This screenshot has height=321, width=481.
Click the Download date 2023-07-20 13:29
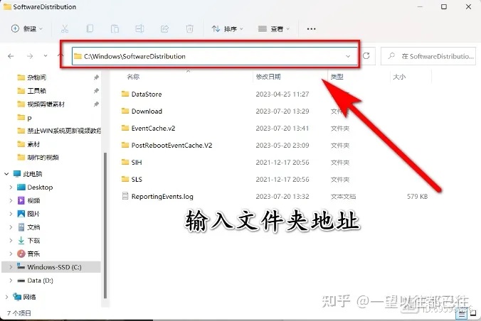tap(282, 111)
